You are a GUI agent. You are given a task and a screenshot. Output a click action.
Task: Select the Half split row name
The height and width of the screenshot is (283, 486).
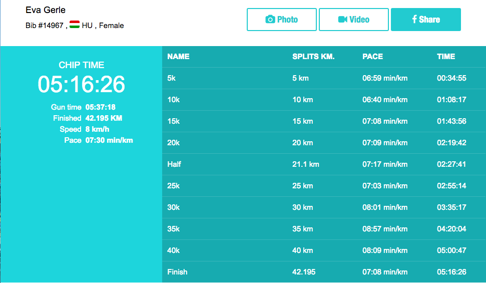coord(174,164)
